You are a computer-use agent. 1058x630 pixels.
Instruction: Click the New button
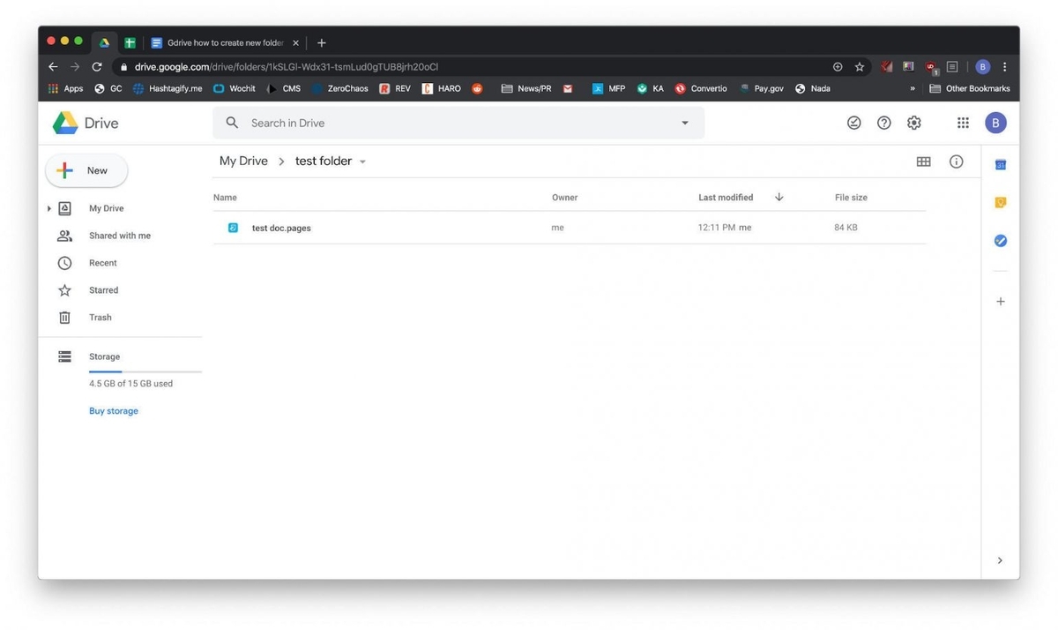tap(86, 169)
